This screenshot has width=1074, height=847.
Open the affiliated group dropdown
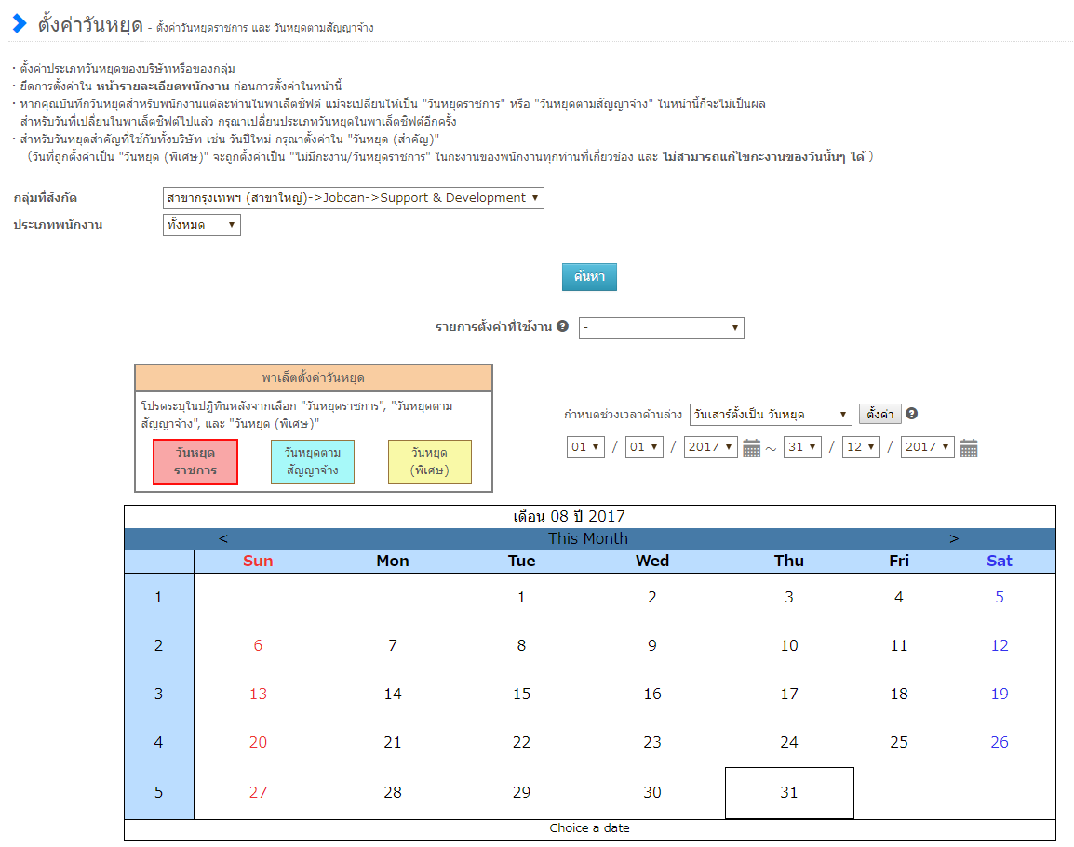tap(353, 198)
